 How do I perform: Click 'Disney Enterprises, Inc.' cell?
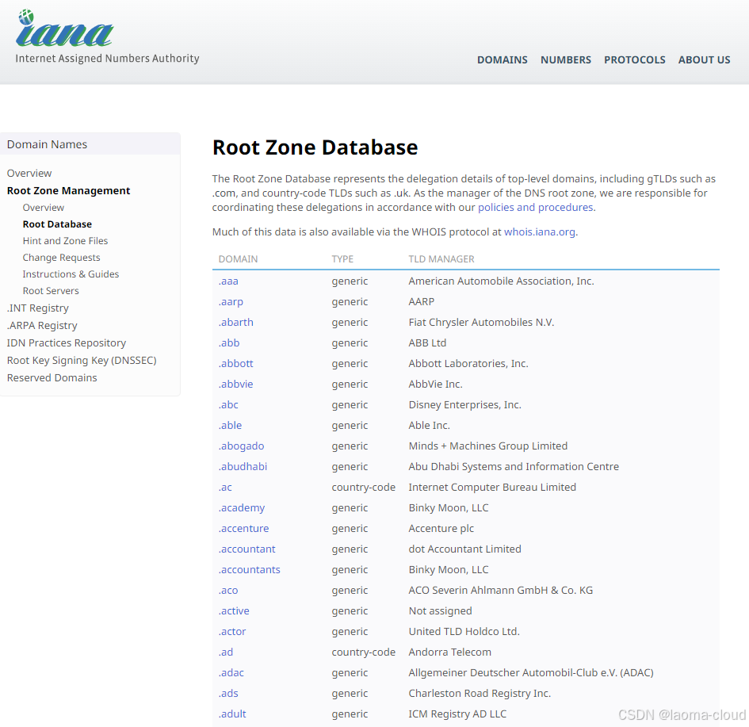464,404
